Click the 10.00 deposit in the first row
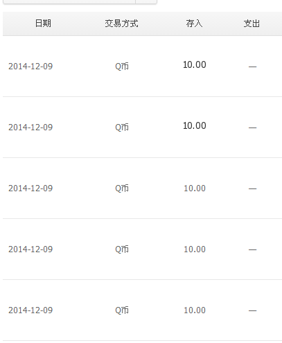282x343 pixels. pos(195,64)
